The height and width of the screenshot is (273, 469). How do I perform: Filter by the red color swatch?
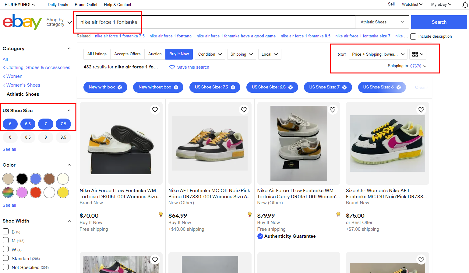tap(36, 192)
